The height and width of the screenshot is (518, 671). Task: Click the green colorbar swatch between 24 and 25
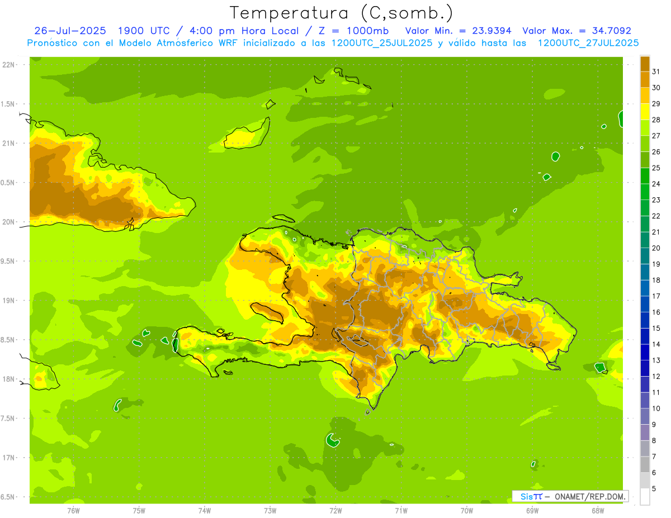click(x=645, y=176)
